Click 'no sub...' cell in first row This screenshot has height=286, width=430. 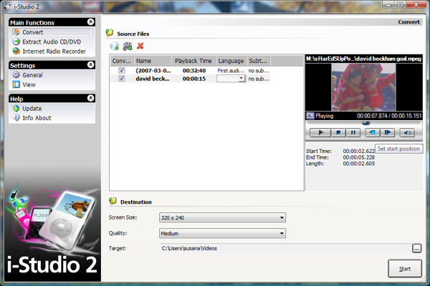pyautogui.click(x=259, y=71)
